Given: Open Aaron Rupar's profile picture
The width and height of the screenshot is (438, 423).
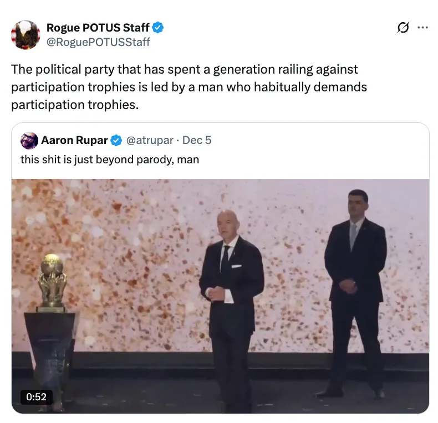Looking at the screenshot, I should tap(29, 140).
